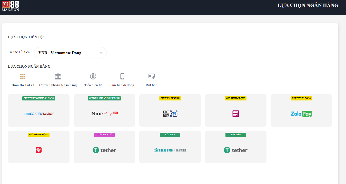Click the RÚT TIỀN badge above Local Bank Transfer
Screen dimensions: 346x184
coord(170,135)
